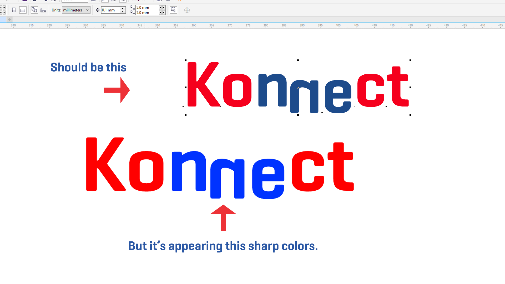Add a new document tab with plus
The image size is (505, 284).
9,19
